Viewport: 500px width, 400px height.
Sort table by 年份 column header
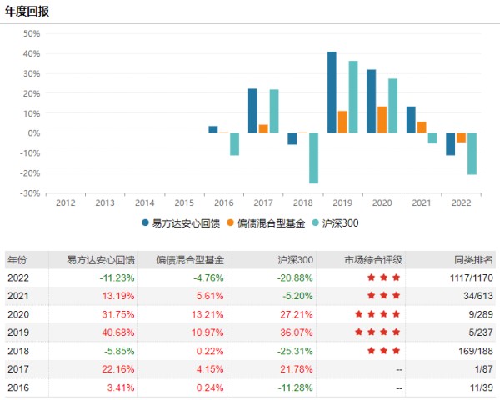(17, 259)
